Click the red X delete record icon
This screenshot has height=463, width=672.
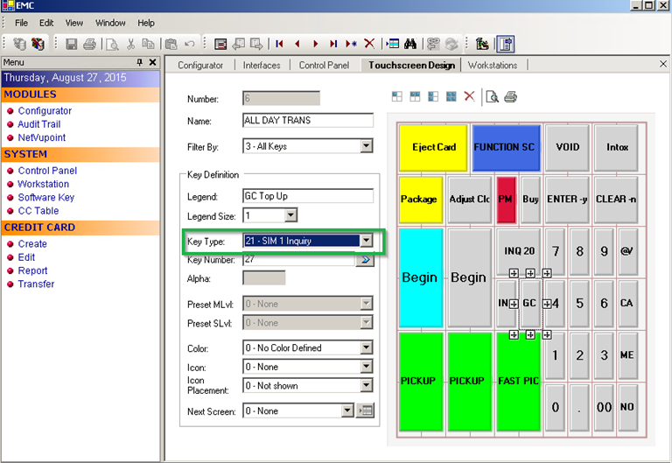tap(369, 44)
